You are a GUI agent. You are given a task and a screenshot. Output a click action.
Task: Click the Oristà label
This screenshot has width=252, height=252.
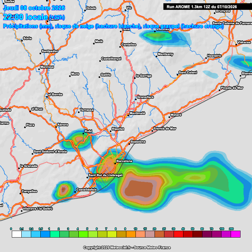click(91, 8)
